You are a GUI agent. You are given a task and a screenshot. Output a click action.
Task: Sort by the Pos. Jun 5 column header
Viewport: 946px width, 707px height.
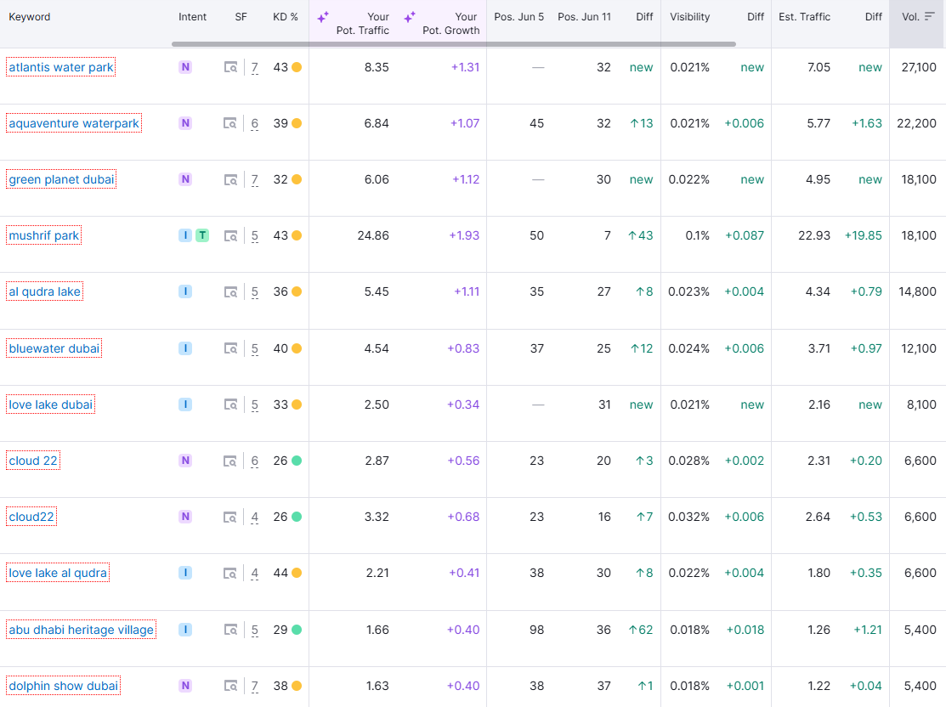coord(518,17)
